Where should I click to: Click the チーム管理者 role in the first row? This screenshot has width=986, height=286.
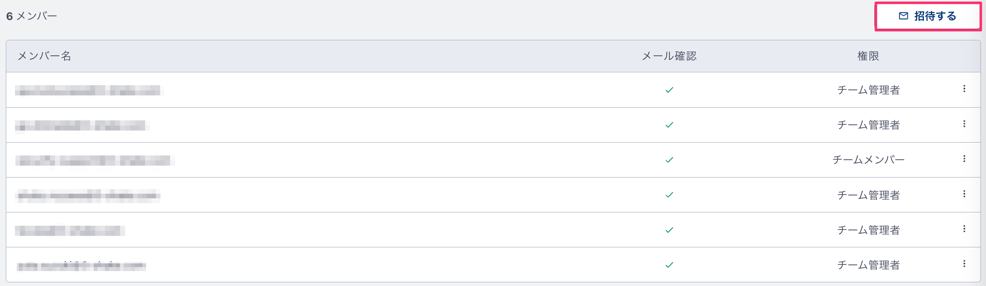click(x=868, y=90)
